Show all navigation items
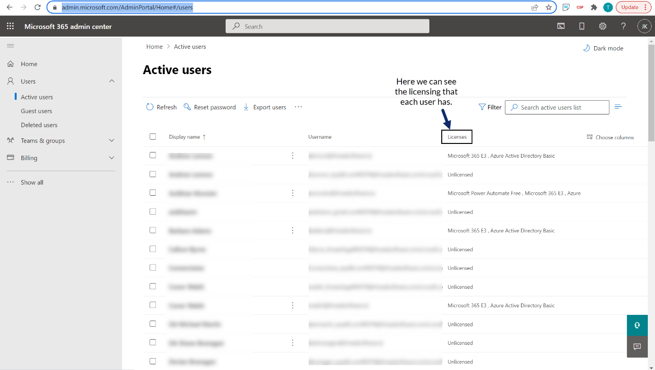This screenshot has height=370, width=655. (32, 182)
